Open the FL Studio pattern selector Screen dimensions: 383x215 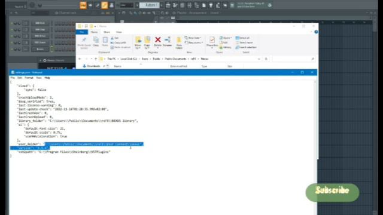point(150,5)
